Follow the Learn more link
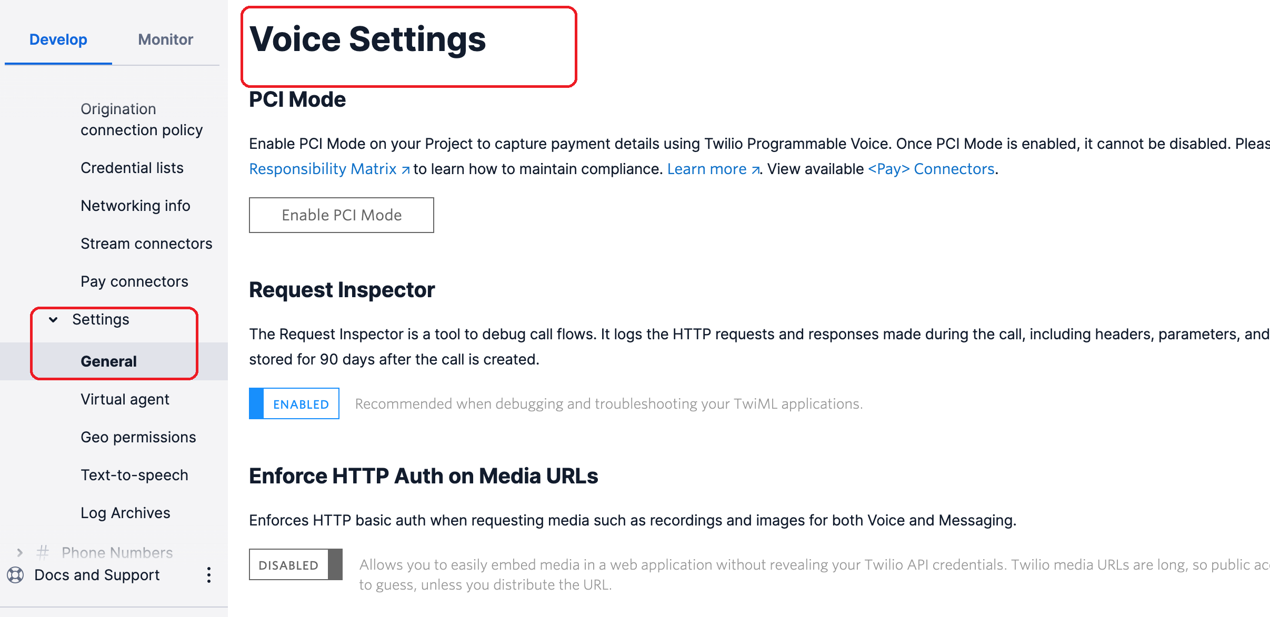Screen dimensions: 1270x617 tap(707, 169)
